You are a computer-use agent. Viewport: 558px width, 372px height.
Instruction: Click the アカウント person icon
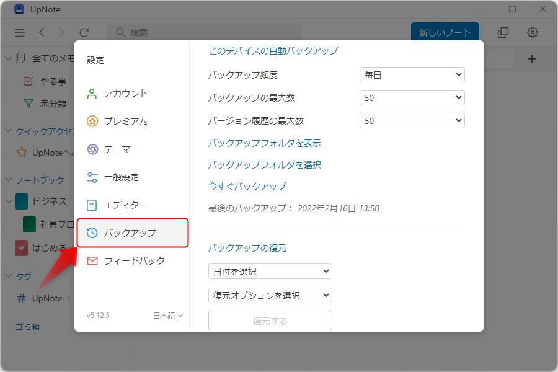point(92,94)
